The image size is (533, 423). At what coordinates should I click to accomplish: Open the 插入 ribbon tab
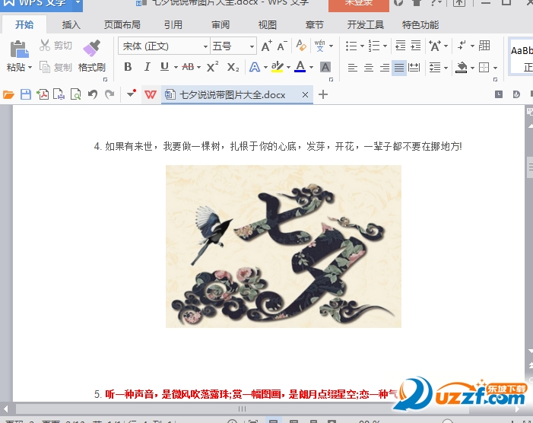click(x=71, y=25)
